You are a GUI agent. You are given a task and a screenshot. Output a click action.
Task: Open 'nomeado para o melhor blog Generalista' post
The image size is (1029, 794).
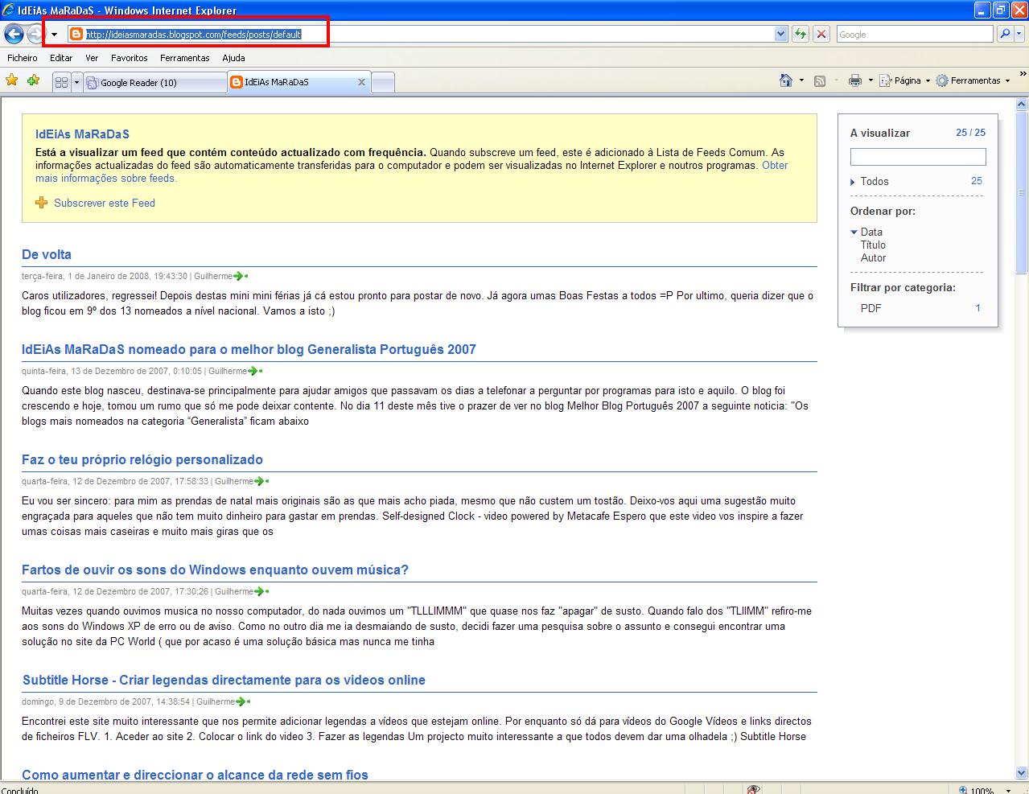tap(249, 349)
